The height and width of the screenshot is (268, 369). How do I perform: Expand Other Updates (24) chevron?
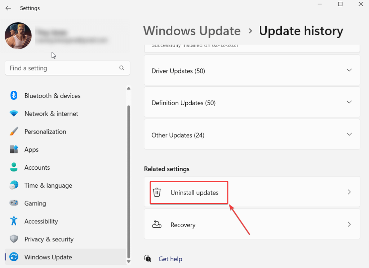point(349,134)
